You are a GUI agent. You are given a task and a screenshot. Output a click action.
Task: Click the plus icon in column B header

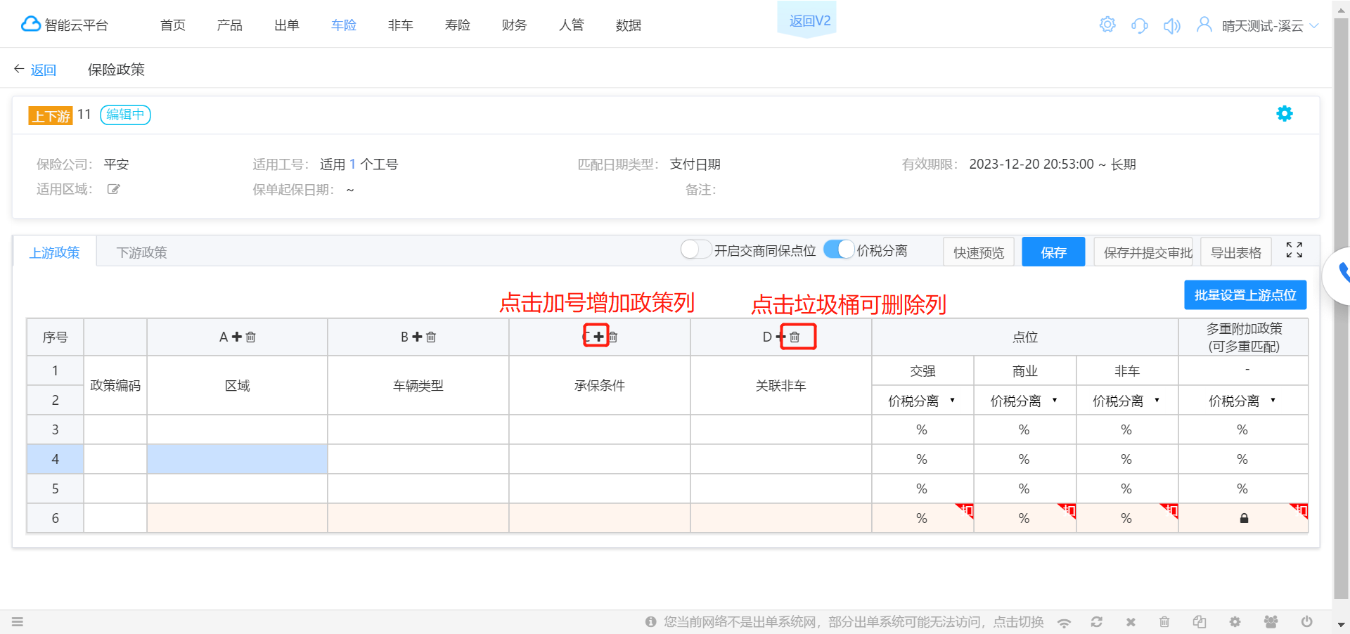[x=417, y=337]
